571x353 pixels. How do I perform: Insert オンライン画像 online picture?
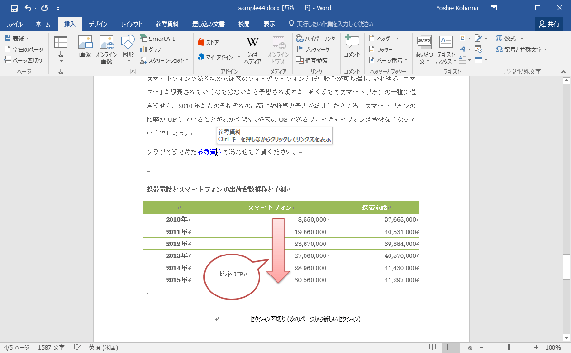tap(106, 49)
